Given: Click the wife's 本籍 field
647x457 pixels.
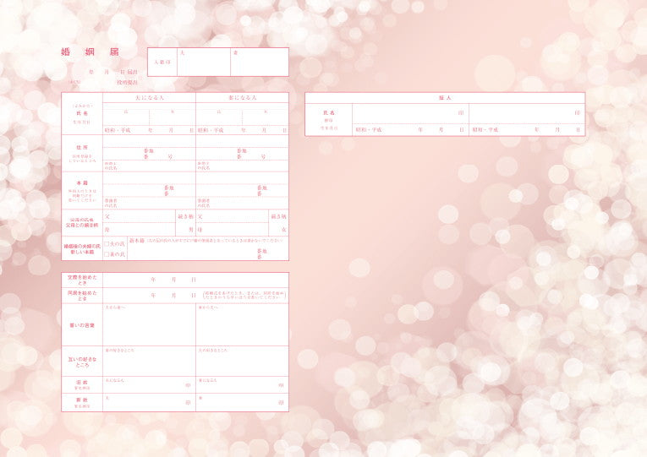Looking at the screenshot, I should point(242,184).
